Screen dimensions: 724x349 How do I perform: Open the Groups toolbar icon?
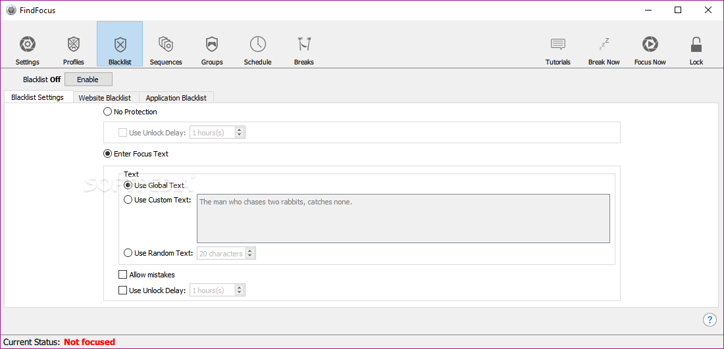pos(212,44)
